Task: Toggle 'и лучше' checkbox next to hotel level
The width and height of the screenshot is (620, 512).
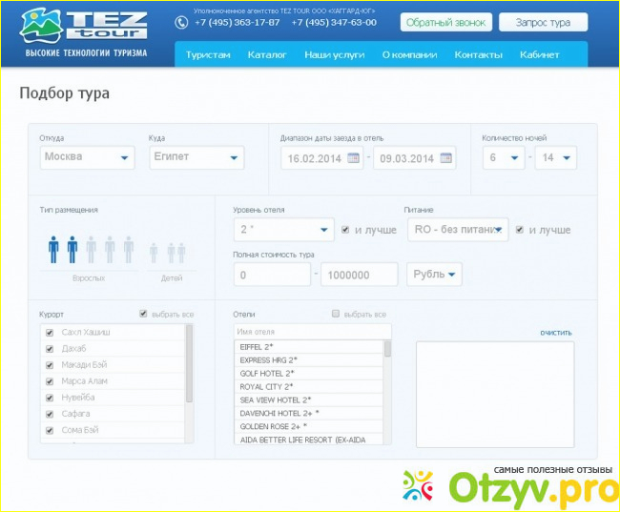Action: pyautogui.click(x=345, y=230)
